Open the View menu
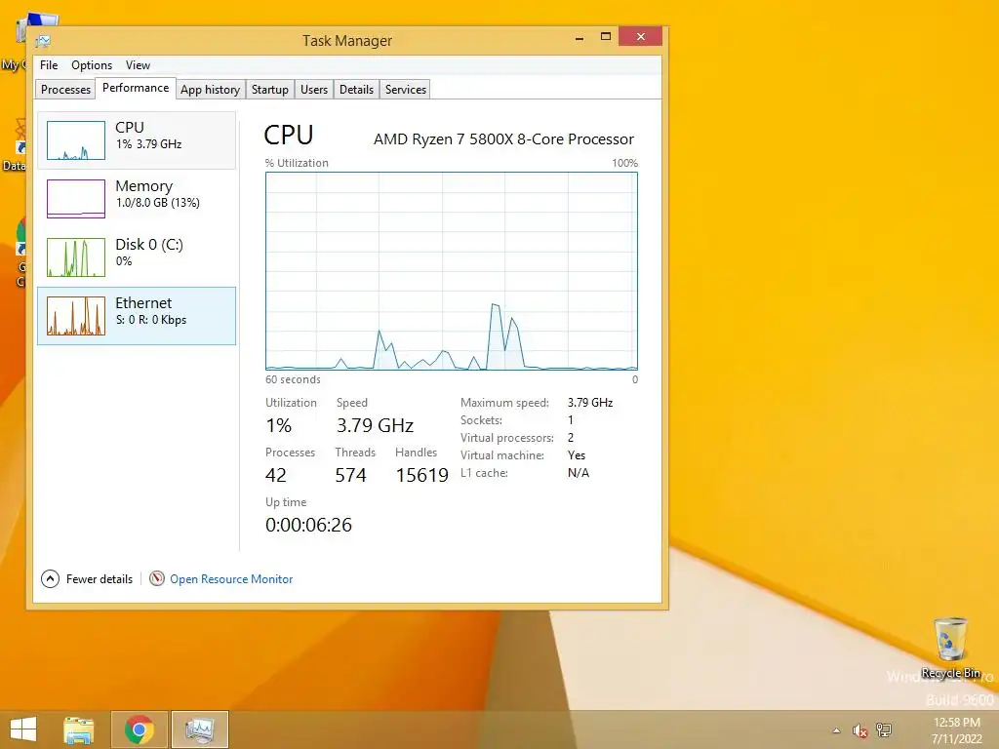 pyautogui.click(x=138, y=65)
